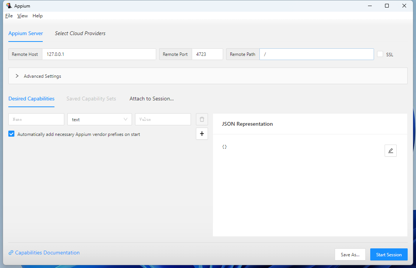The image size is (416, 268).
Task: Click the Remote Path label
Action: point(242,54)
